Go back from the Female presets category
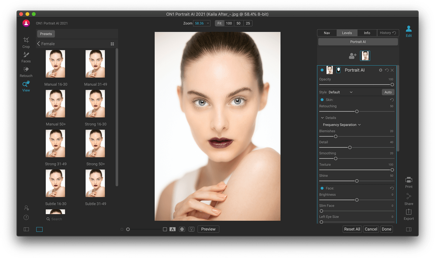This screenshot has height=258, width=435. (39, 44)
